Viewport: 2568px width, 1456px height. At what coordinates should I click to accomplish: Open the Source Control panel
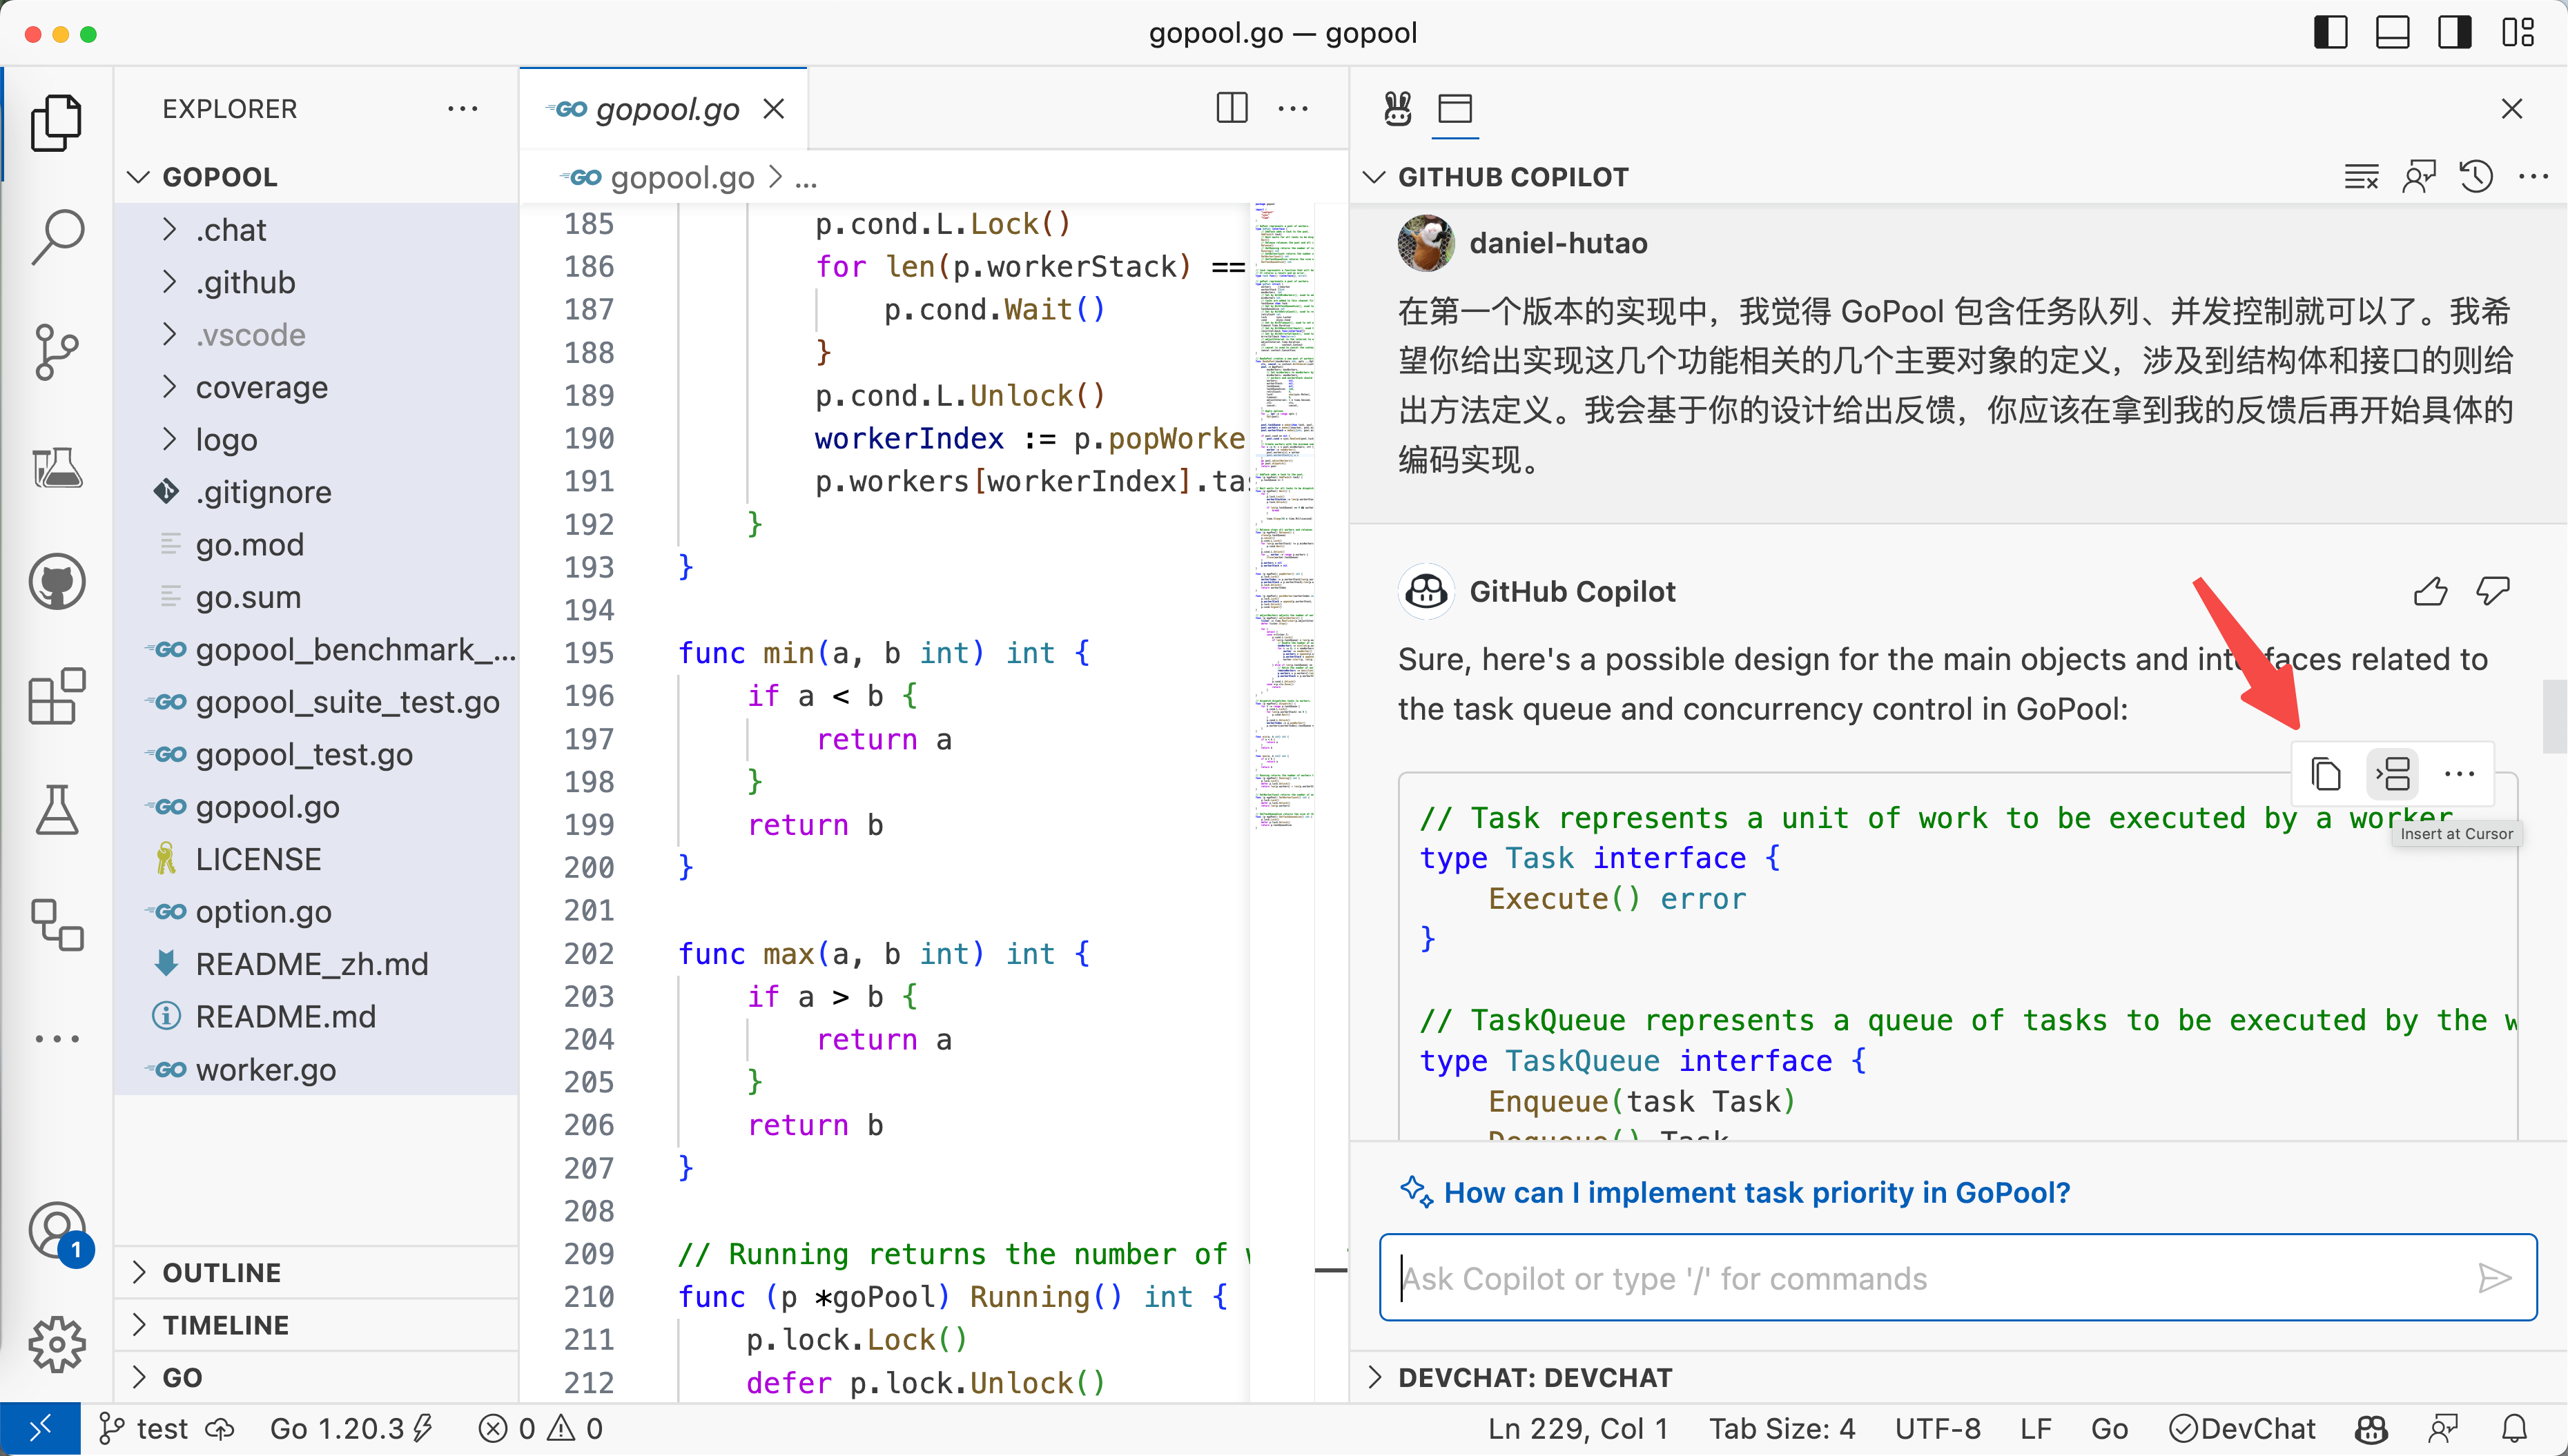[x=57, y=352]
